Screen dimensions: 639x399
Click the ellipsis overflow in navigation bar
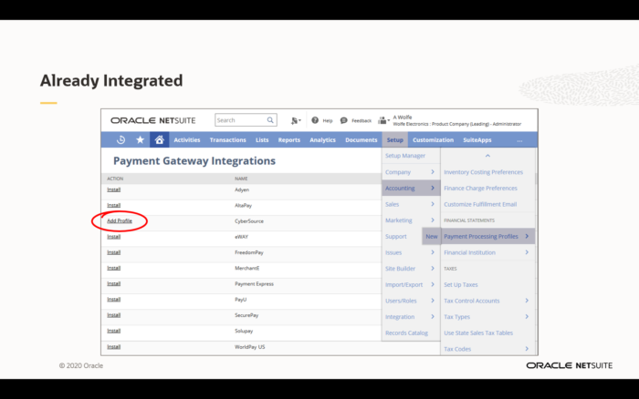(519, 140)
